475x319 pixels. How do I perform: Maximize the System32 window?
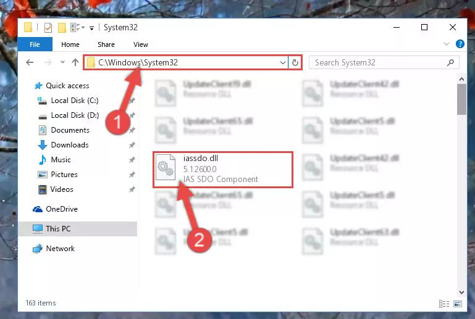424,28
